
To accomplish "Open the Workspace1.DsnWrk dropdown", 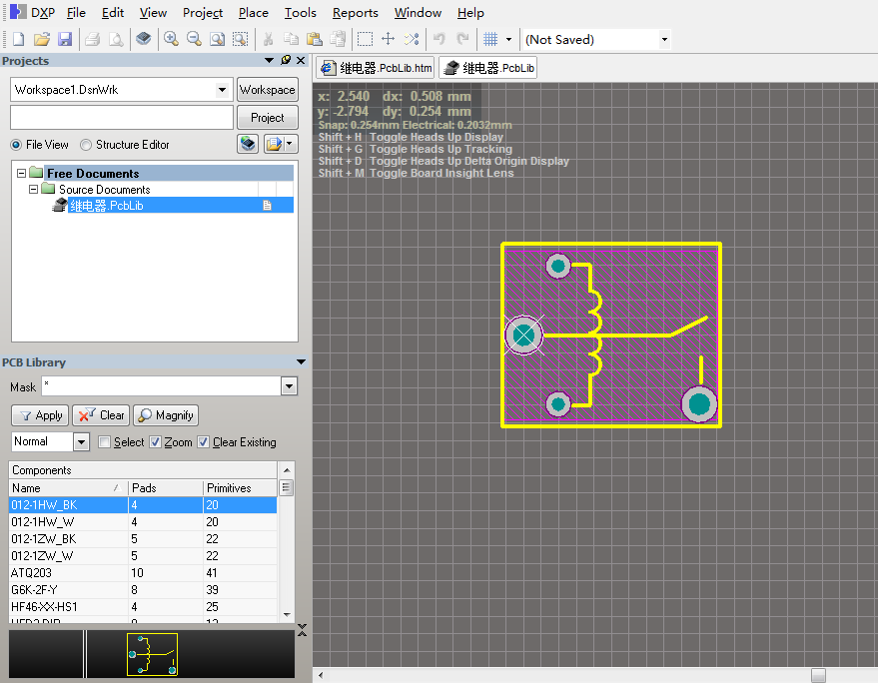I will (x=223, y=90).
